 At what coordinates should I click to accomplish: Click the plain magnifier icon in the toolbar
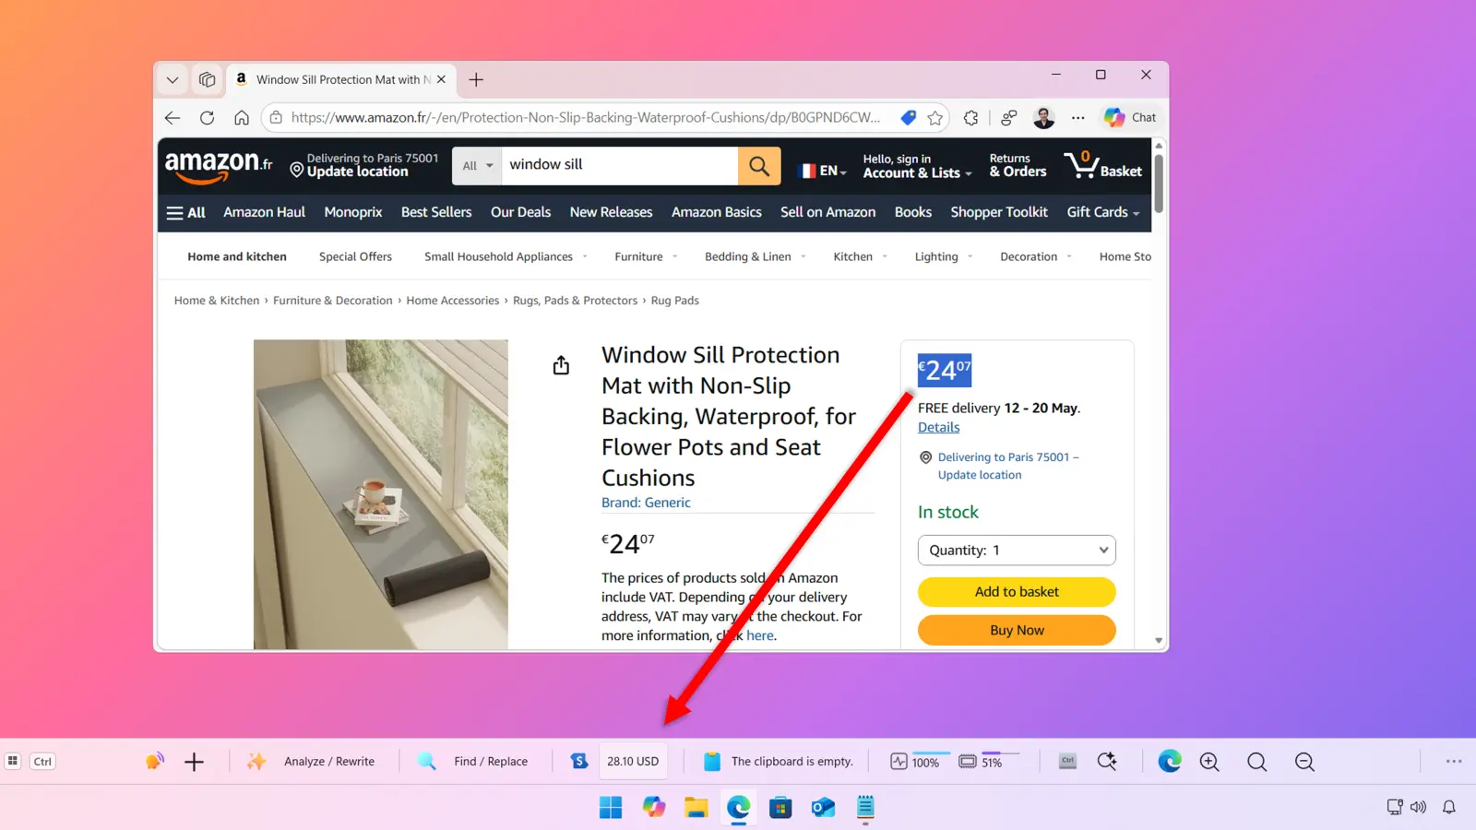(x=1256, y=762)
